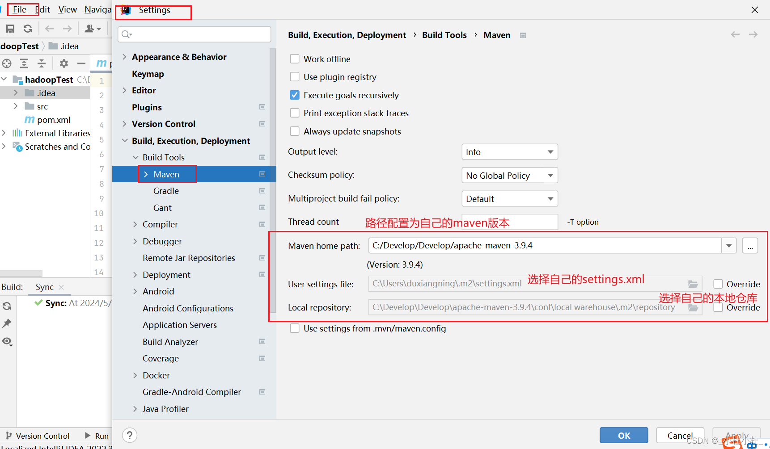Screen dimensions: 770x449
Task: Check Override for Local repository
Action: pos(718,308)
